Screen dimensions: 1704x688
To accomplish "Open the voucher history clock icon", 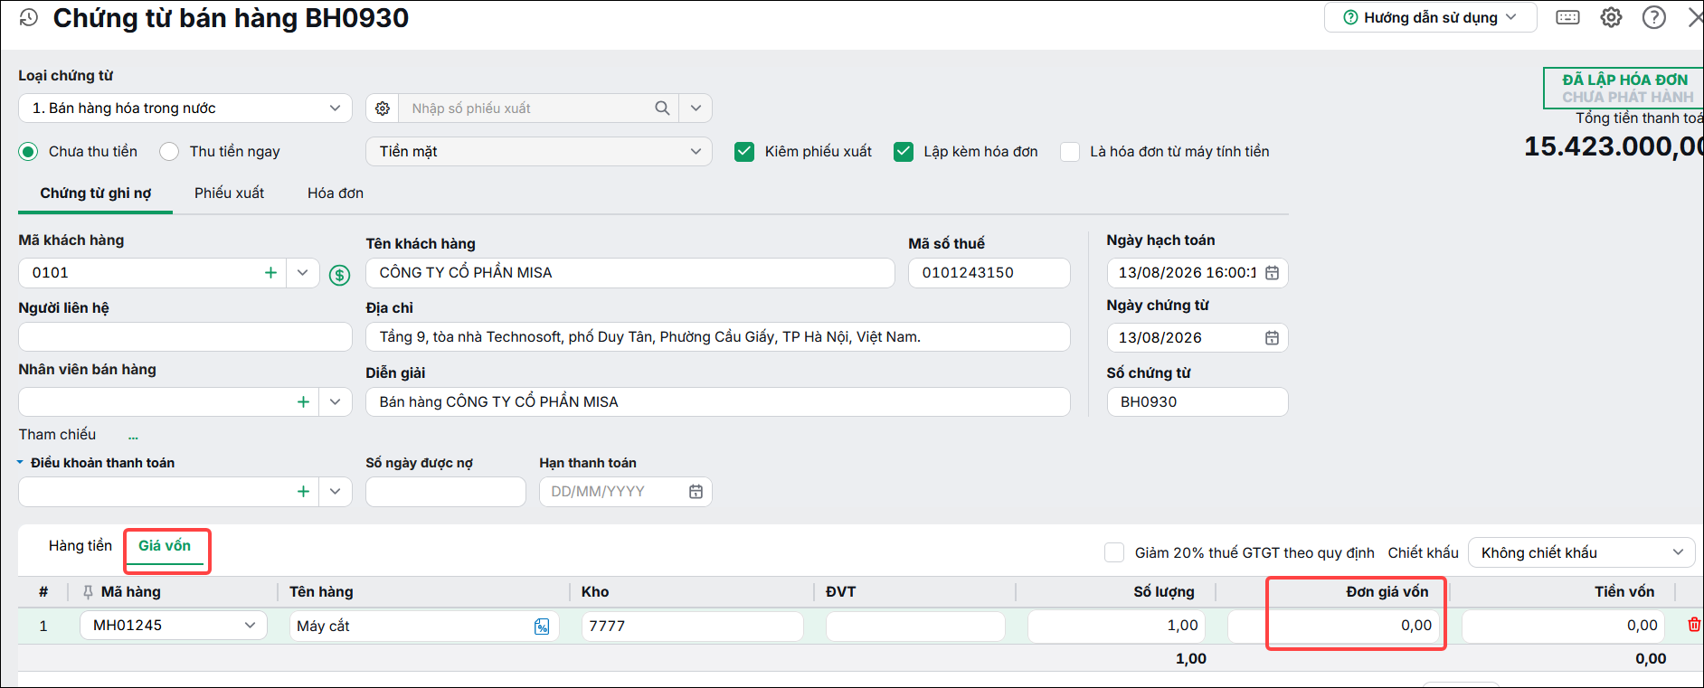I will (x=29, y=18).
